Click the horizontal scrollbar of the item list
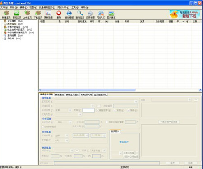This screenshot has height=169, width=203. tap(89, 90)
